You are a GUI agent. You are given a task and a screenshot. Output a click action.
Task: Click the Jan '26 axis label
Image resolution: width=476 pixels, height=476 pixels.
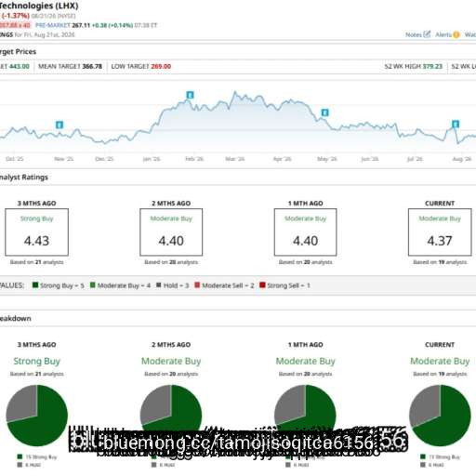152,159
